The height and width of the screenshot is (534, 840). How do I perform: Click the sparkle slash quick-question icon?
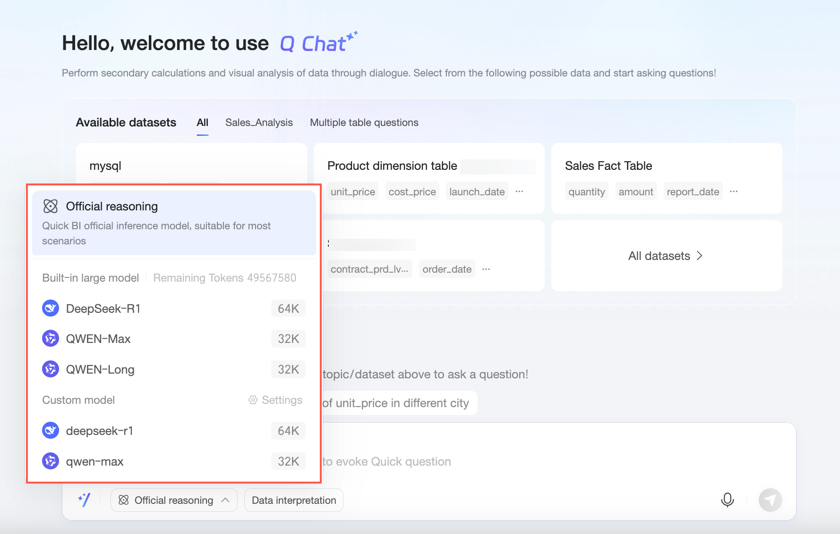(85, 500)
